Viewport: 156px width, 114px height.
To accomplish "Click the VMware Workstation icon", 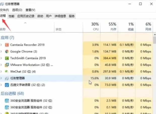I will (x=7, y=65).
